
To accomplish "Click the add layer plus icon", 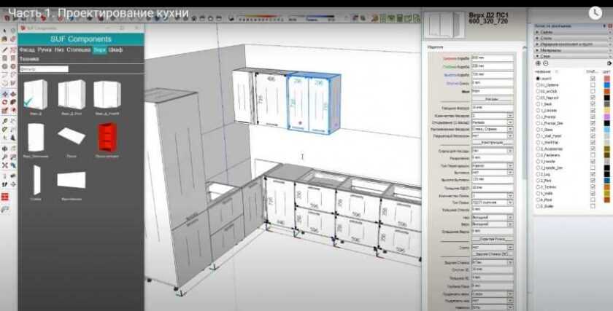I will click(539, 63).
